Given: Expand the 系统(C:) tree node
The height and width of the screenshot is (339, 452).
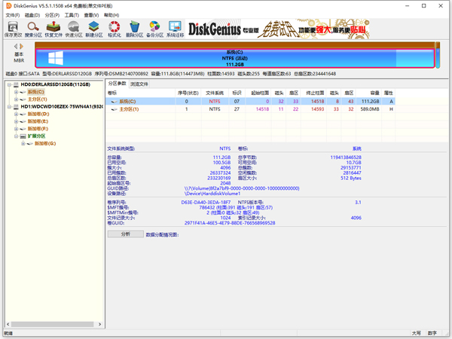Looking at the screenshot, I should click(x=16, y=92).
